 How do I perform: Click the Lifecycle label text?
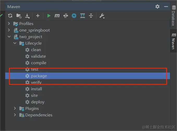click(34, 43)
